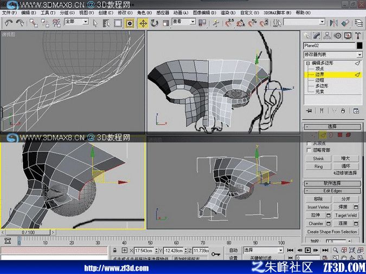366x274 pixels.
Task: Select the Bind to Space Warp tool
Action: (56, 23)
